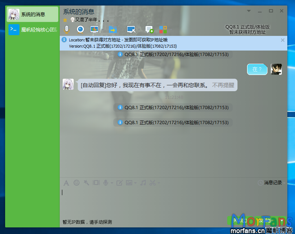Click the Location:暂未获得对方地址 line
The width and height of the screenshot is (295, 234).
[x=118, y=40]
